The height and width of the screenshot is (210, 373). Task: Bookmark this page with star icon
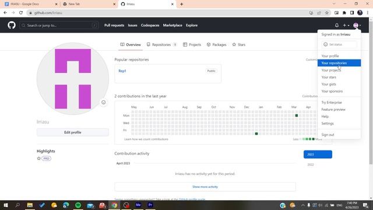click(327, 13)
